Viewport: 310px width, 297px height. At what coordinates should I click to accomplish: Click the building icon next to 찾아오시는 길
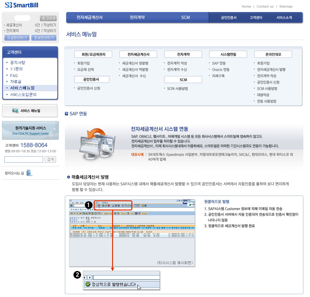coord(29,173)
